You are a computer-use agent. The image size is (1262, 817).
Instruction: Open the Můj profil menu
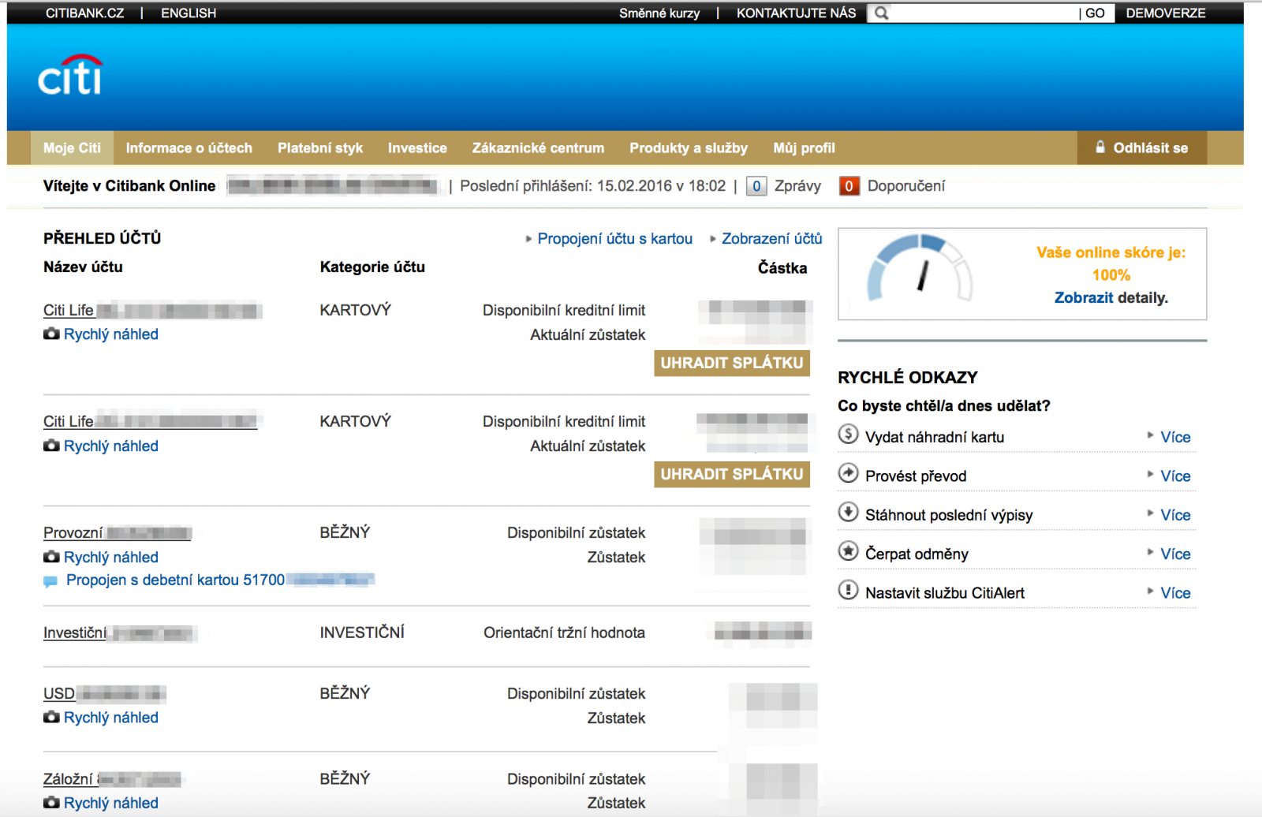coord(804,148)
